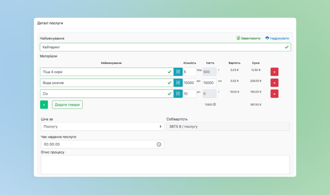Image resolution: width=330 pixels, height=195 pixels.
Task: Print using Надрукувати link
Action: pos(277,38)
